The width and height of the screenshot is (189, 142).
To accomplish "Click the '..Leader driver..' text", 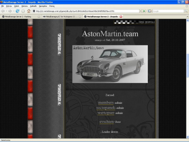I will (x=110, y=132).
